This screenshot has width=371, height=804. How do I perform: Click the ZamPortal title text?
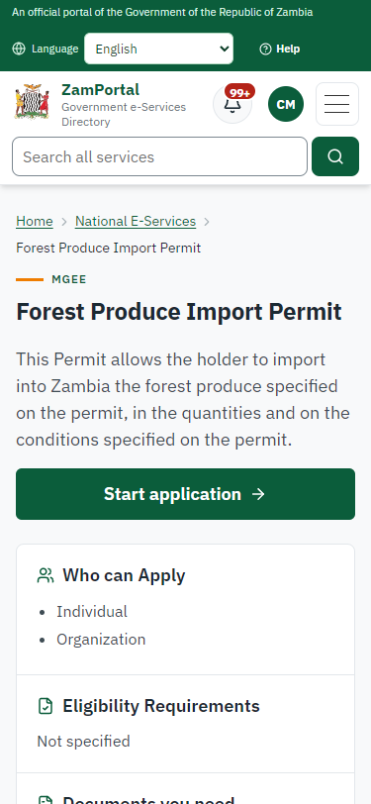tap(101, 90)
